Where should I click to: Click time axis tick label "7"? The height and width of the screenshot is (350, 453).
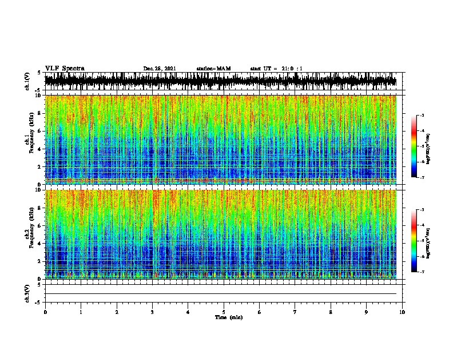(295, 312)
